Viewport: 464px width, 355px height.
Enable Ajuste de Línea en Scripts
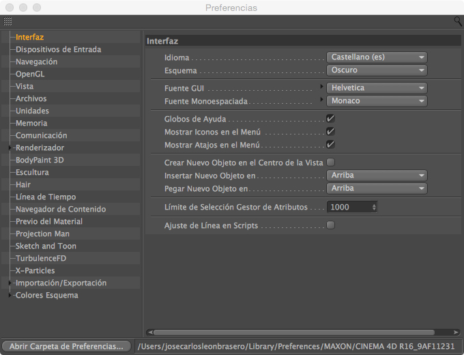pyautogui.click(x=330, y=225)
